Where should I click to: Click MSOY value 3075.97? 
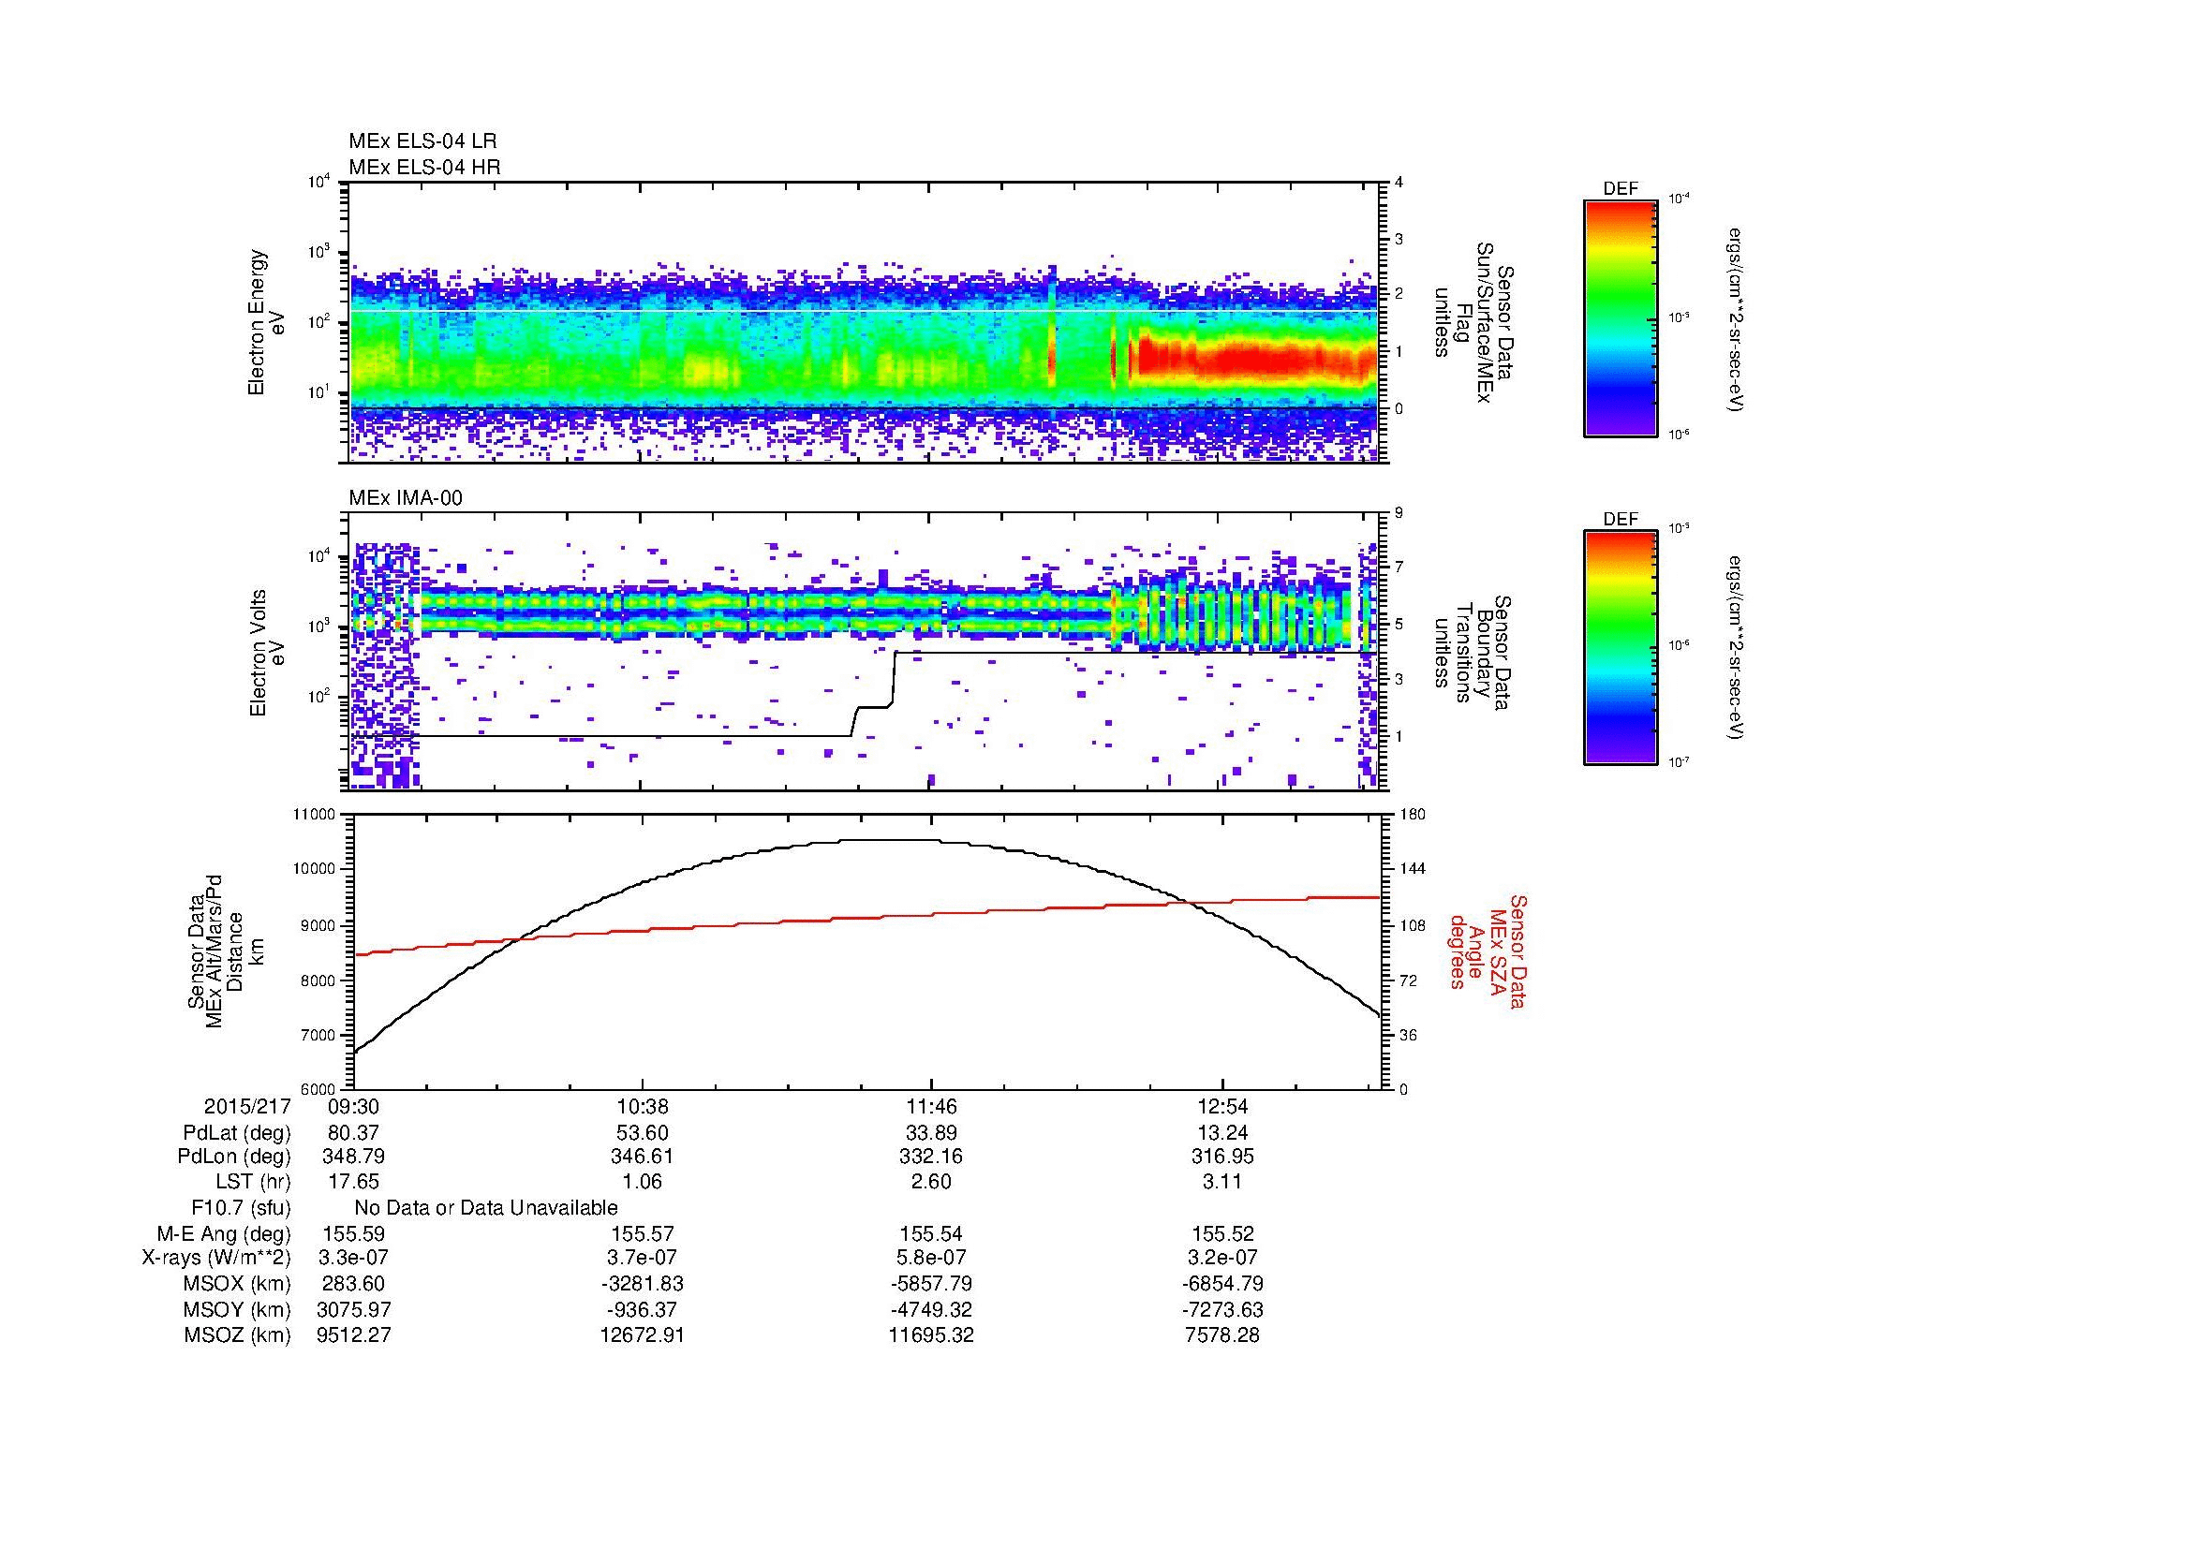[x=354, y=1309]
